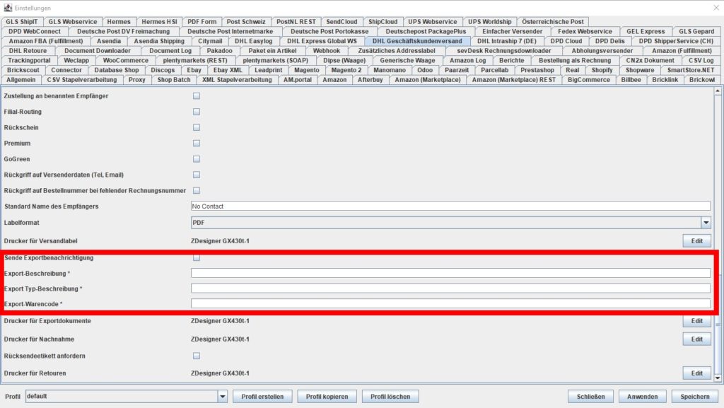724x408 pixels.
Task: Click the Standard Name des Empfängers field
Action: (x=450, y=206)
